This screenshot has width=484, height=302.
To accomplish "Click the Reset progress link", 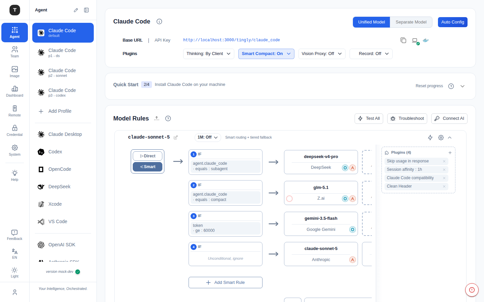I will 429,86.
